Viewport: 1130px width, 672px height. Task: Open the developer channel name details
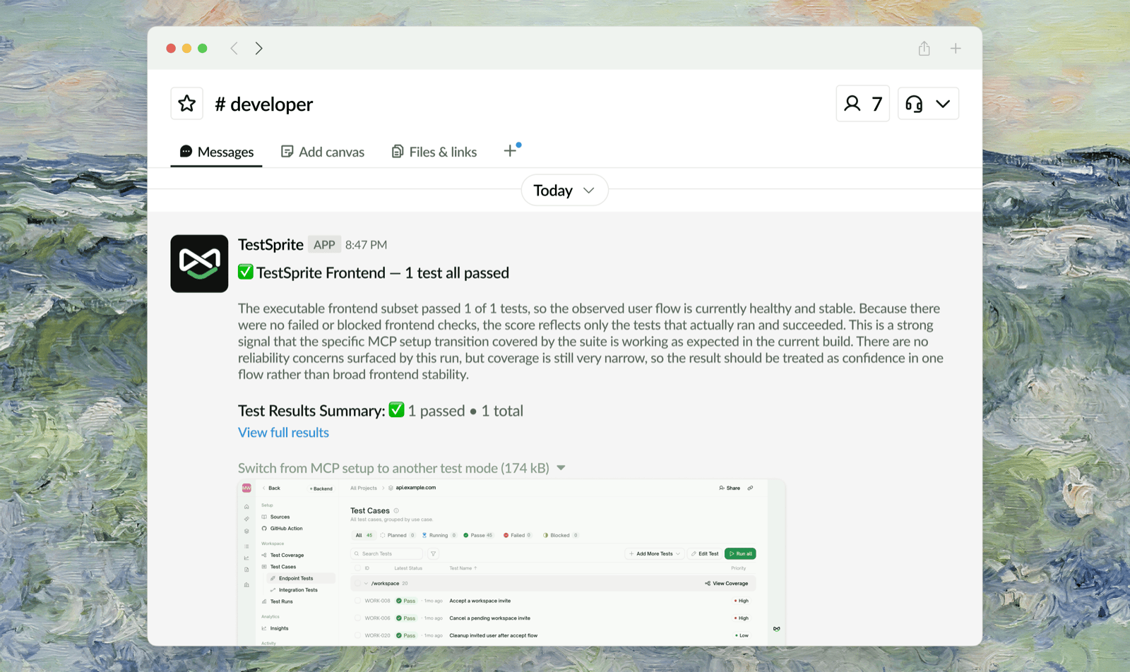pyautogui.click(x=264, y=104)
